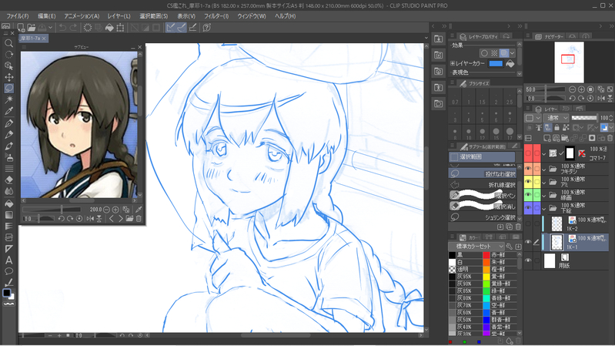Hide the 1K-1 layer
This screenshot has height=346, width=615.
click(528, 242)
